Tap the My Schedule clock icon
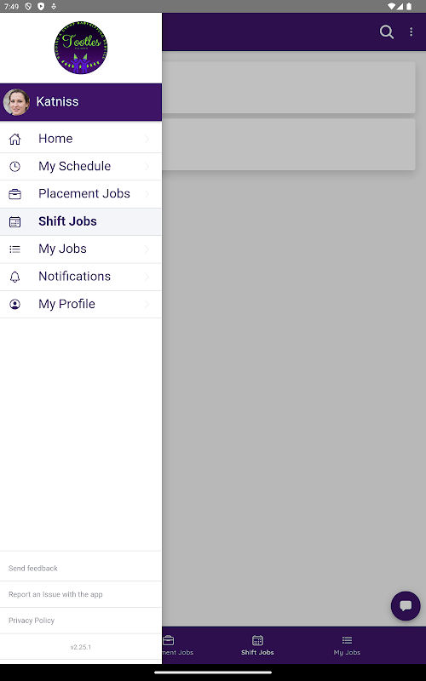Viewport: 426px width, 681px height. [14, 166]
